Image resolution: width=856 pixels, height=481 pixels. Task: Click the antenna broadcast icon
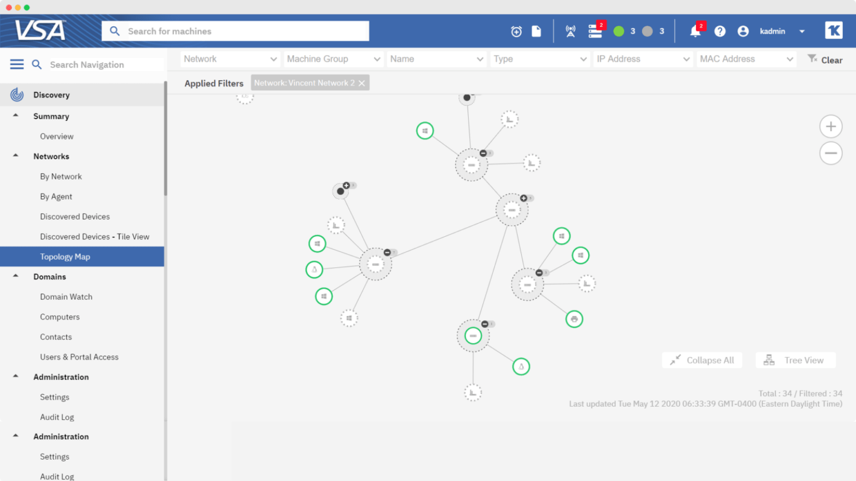[x=571, y=32]
